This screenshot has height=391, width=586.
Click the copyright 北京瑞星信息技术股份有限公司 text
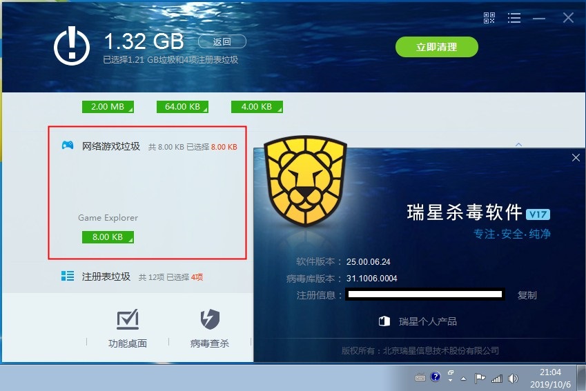pyautogui.click(x=441, y=351)
